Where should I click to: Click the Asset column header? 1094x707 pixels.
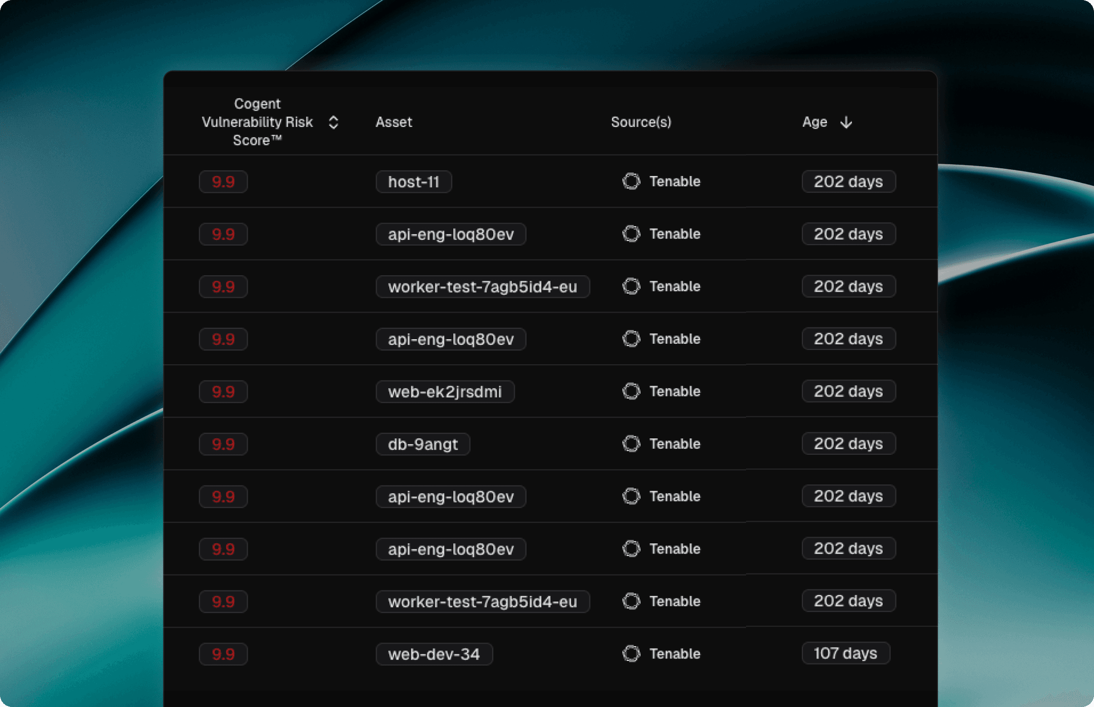pyautogui.click(x=393, y=122)
